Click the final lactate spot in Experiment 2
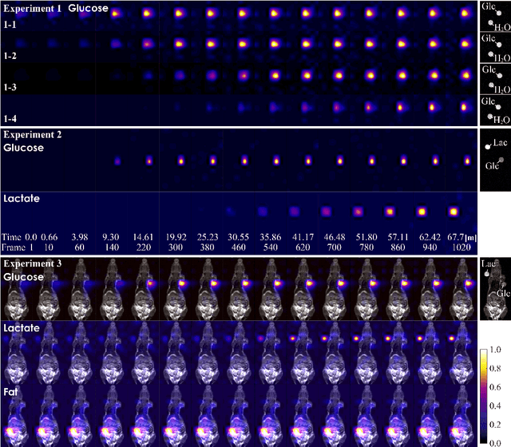511x447 pixels. [x=454, y=212]
